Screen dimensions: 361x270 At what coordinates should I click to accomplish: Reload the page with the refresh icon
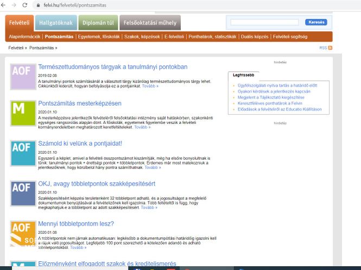[x=25, y=4]
